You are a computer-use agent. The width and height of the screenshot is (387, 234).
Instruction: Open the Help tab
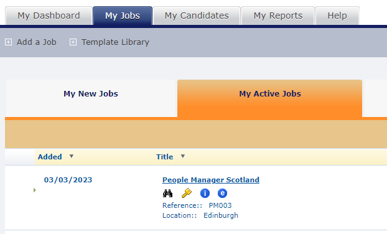pyautogui.click(x=337, y=16)
